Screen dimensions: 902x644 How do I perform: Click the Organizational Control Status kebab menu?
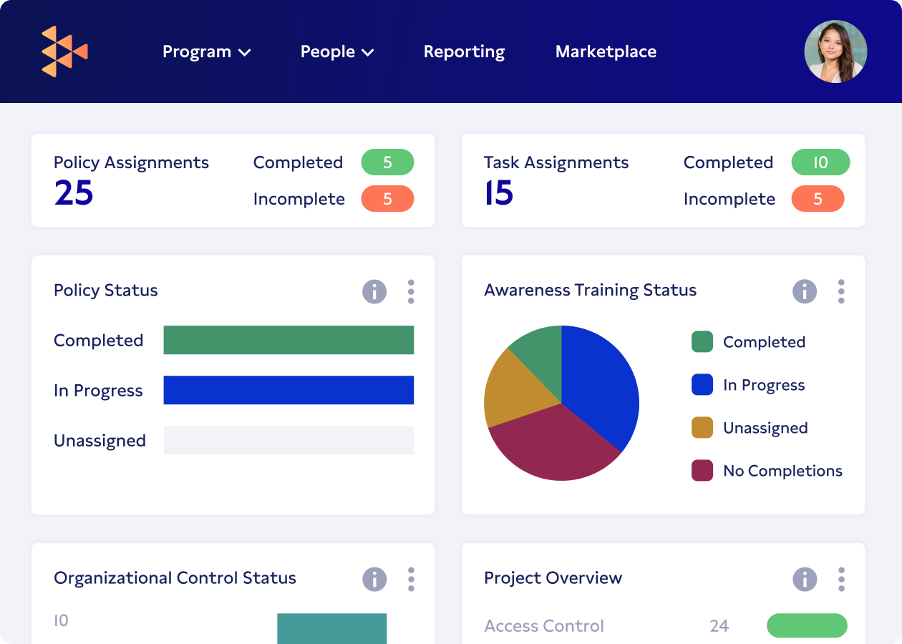click(x=411, y=579)
